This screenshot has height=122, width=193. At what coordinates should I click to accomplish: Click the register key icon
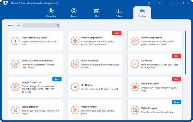(155, 3)
